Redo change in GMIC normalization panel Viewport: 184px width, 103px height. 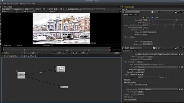(157, 12)
